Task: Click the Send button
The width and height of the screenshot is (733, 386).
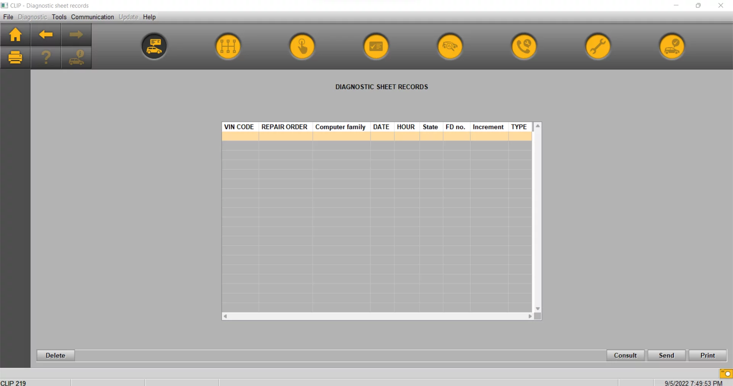Action: click(667, 355)
